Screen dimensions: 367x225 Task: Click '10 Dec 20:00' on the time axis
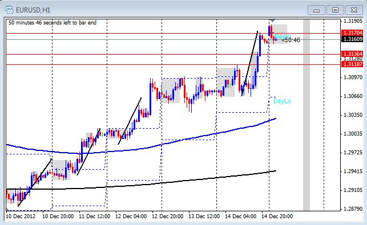click(x=58, y=216)
